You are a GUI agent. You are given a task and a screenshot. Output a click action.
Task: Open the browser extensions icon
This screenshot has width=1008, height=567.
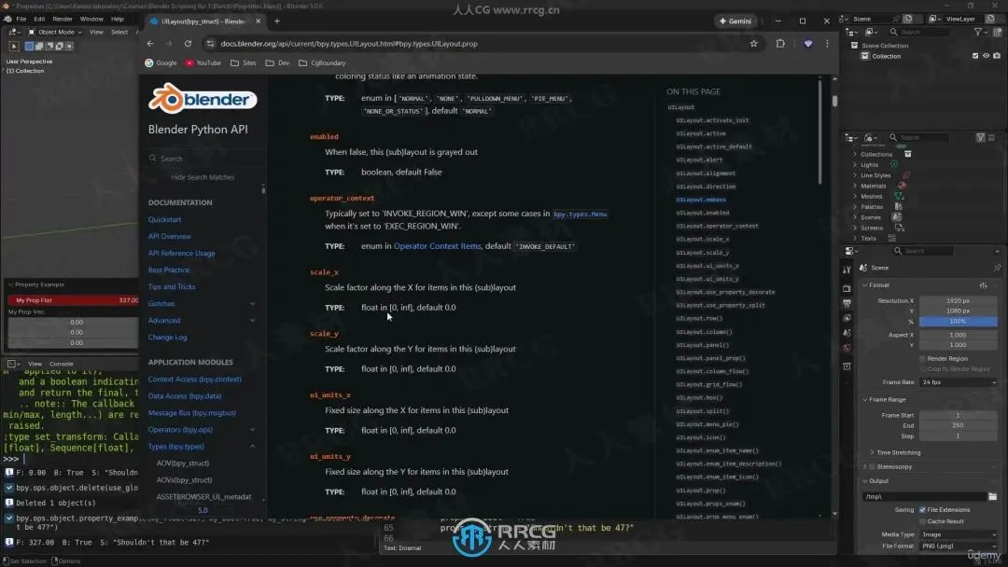780,44
